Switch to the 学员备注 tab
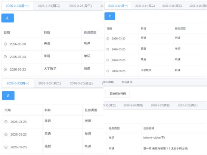Screen dimensions: 207x155 point(127,82)
